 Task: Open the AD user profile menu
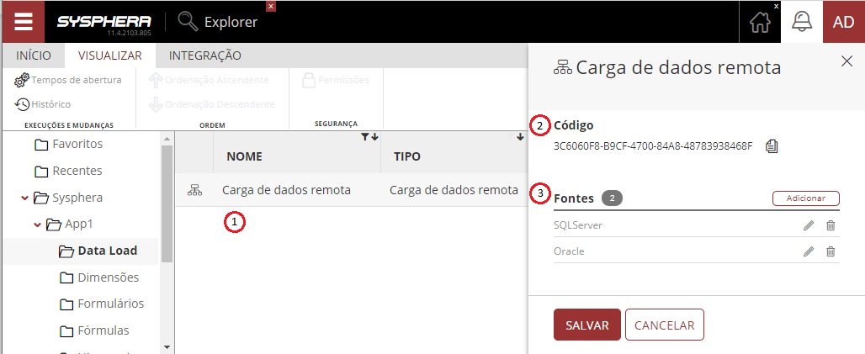tap(843, 23)
